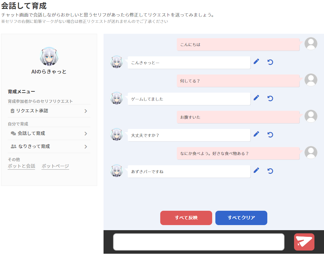Regenerate the こんきゃっとー reply
The width and height of the screenshot is (324, 255).
pyautogui.click(x=270, y=62)
